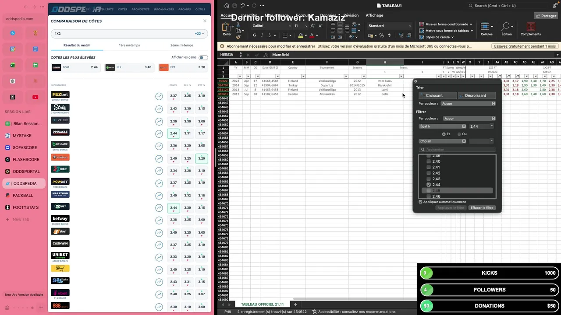Open the Excel Home icon in the title bar
Viewport: 561px width, 315px height.
pos(227,6)
